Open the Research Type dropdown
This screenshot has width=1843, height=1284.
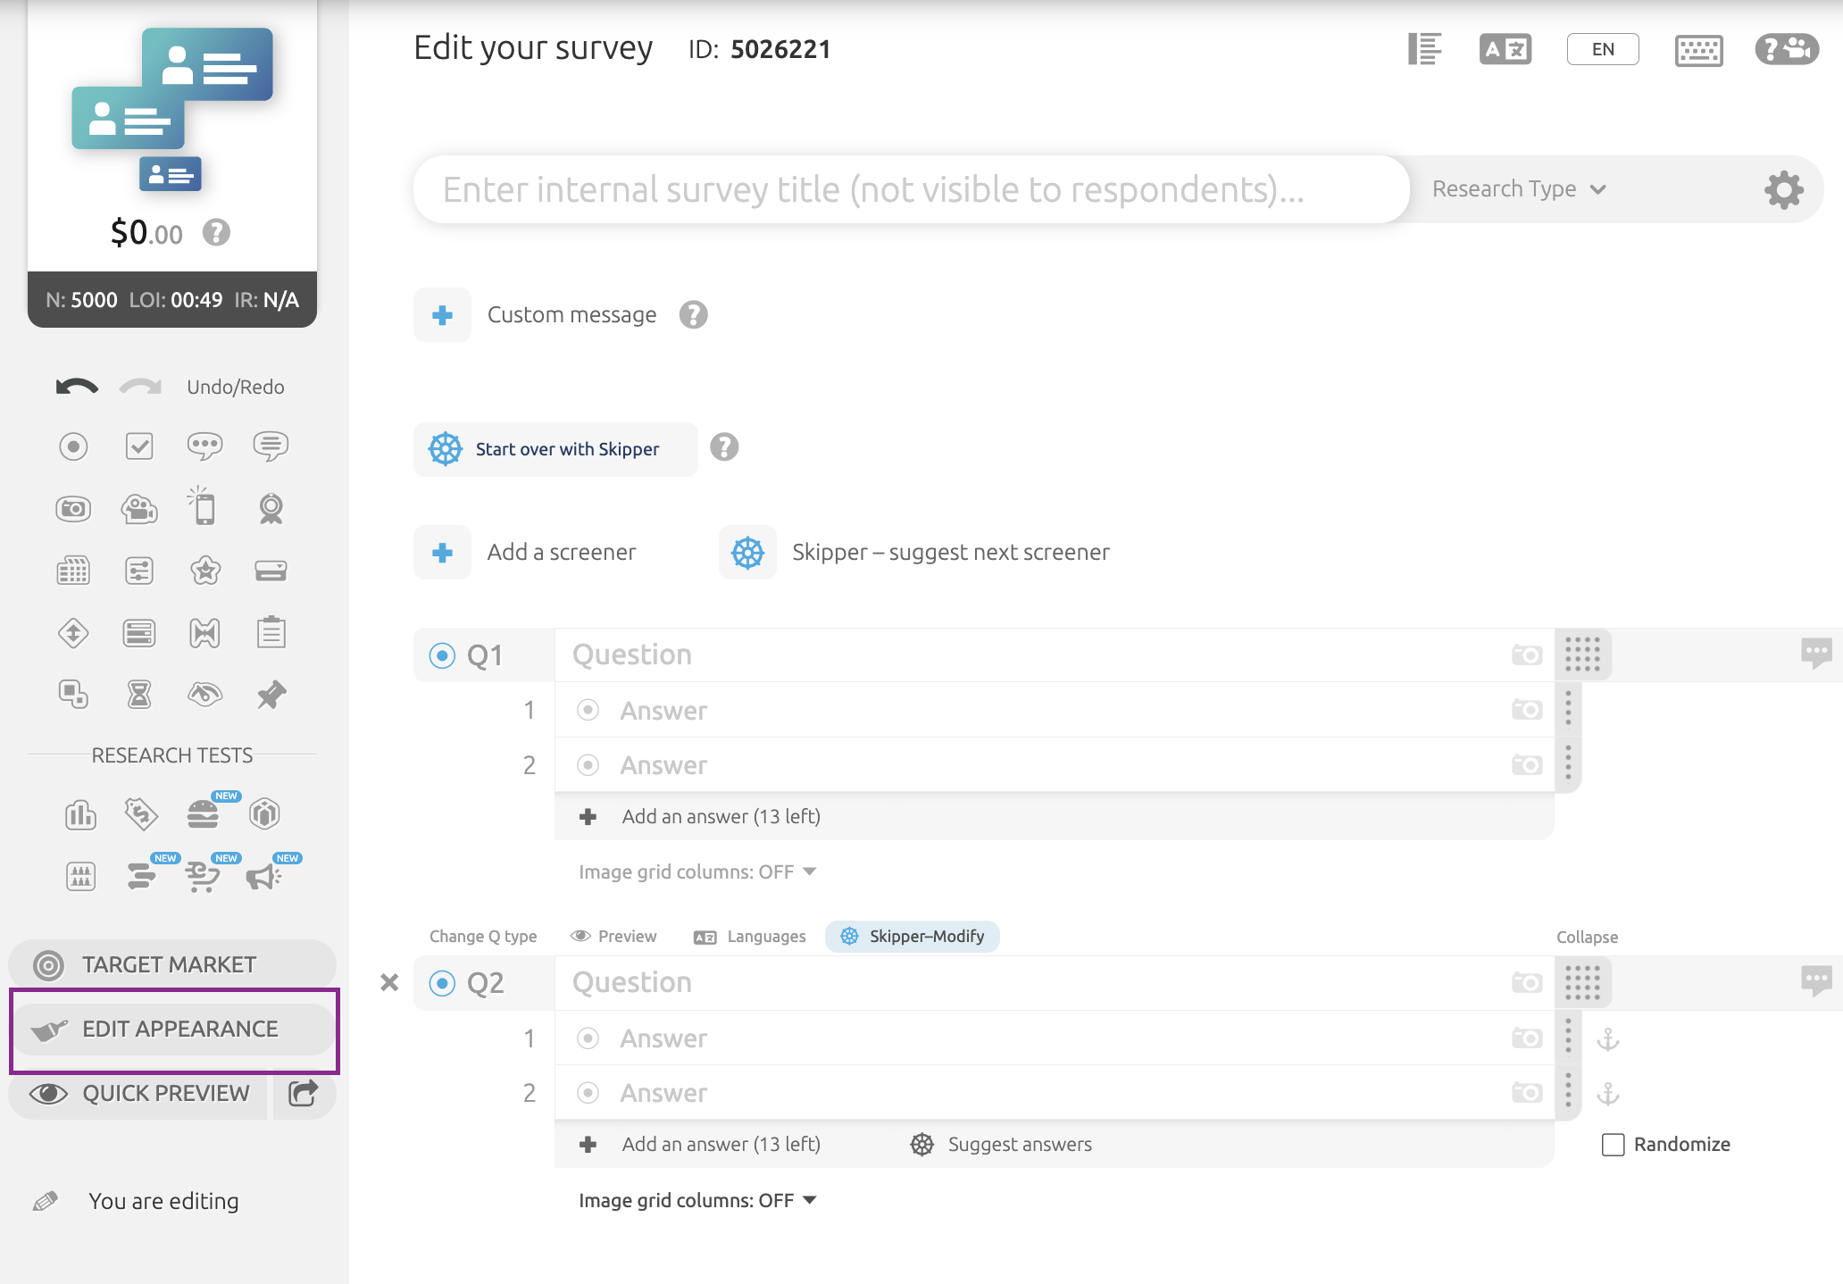coord(1519,189)
